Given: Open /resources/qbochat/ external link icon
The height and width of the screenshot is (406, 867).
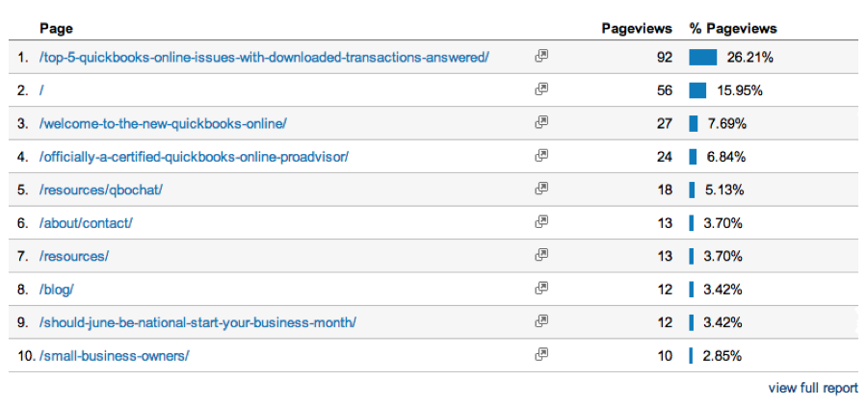Looking at the screenshot, I should [x=541, y=189].
